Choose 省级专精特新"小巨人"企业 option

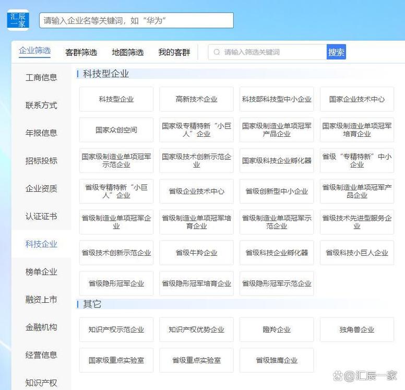(x=116, y=191)
